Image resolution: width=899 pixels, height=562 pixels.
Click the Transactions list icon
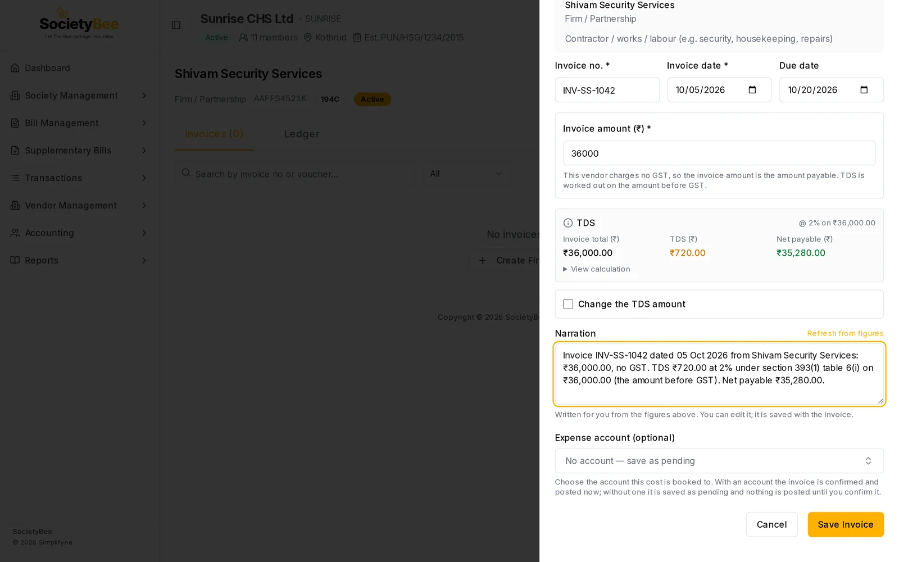[15, 178]
